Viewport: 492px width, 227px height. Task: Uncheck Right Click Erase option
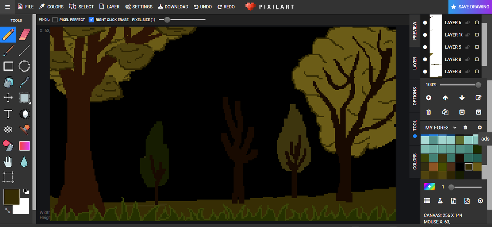(x=91, y=20)
